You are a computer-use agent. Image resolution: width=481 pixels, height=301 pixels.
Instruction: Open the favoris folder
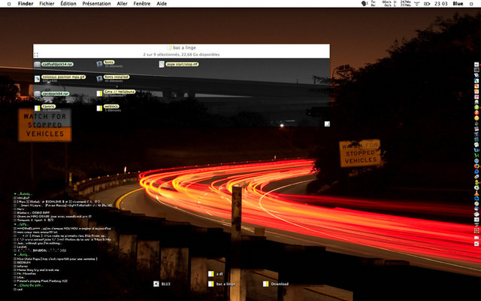pyautogui.click(x=38, y=108)
